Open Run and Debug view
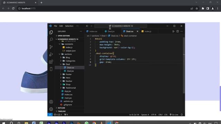 (51, 54)
